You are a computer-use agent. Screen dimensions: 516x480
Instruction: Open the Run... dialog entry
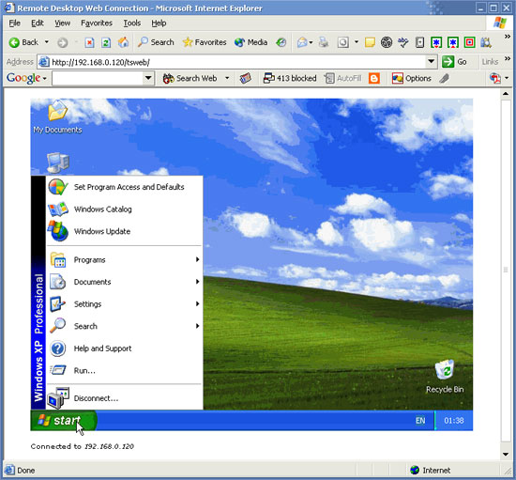click(x=125, y=370)
